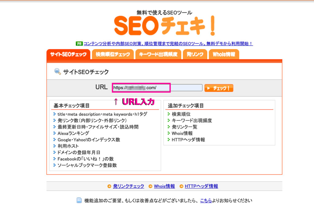Click the blue bullet arrow beside ドメインの登録年月日

[x=55, y=152]
